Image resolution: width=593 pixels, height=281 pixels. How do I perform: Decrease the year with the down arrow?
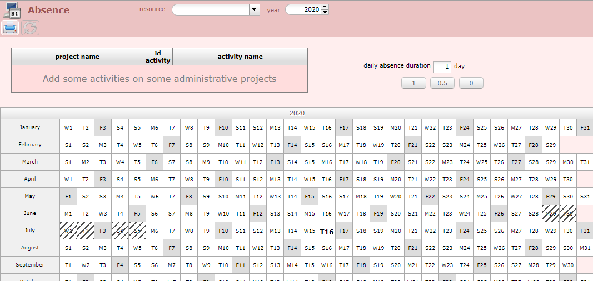click(325, 12)
